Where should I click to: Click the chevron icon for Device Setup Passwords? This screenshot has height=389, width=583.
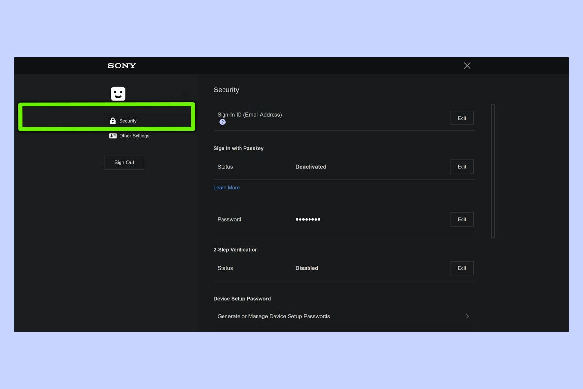[467, 316]
